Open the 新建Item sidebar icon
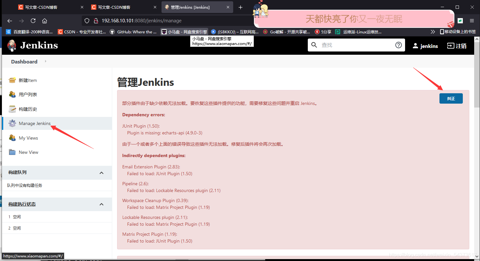The height and width of the screenshot is (261, 480). (12, 80)
